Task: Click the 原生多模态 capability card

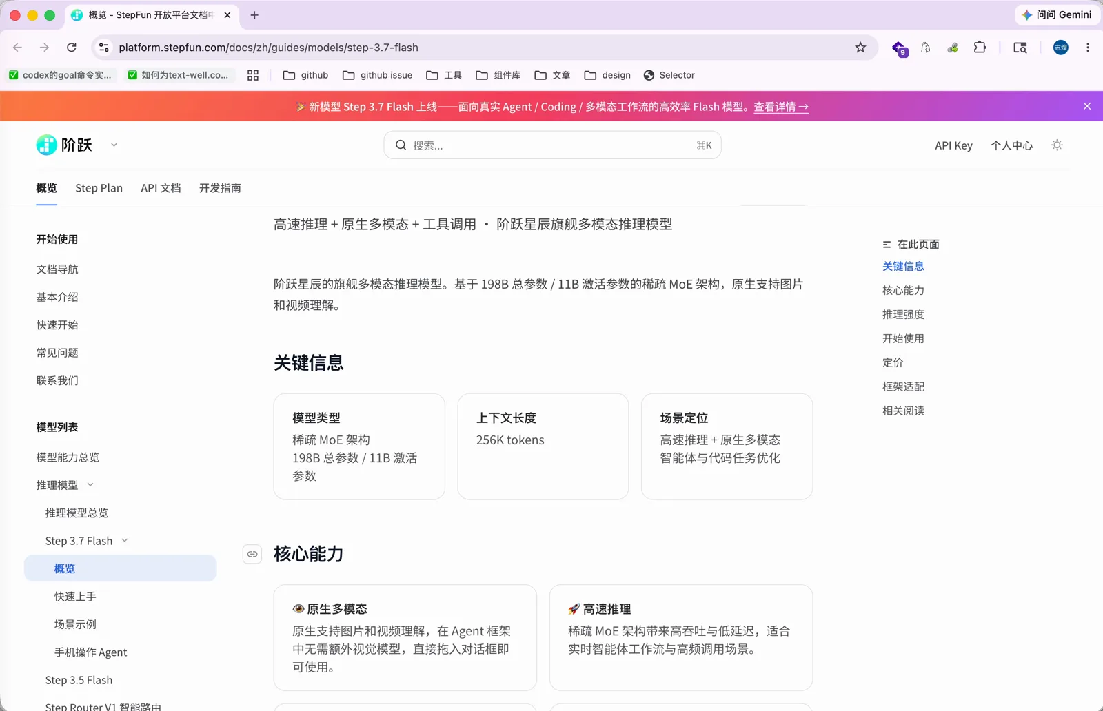Action: coord(405,638)
